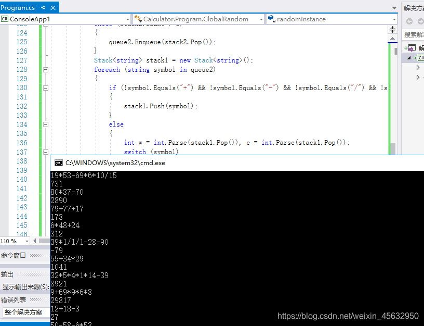This screenshot has width=424, height=326.
Task: Select the solution node icon in Solution Explorer
Action: point(412,48)
